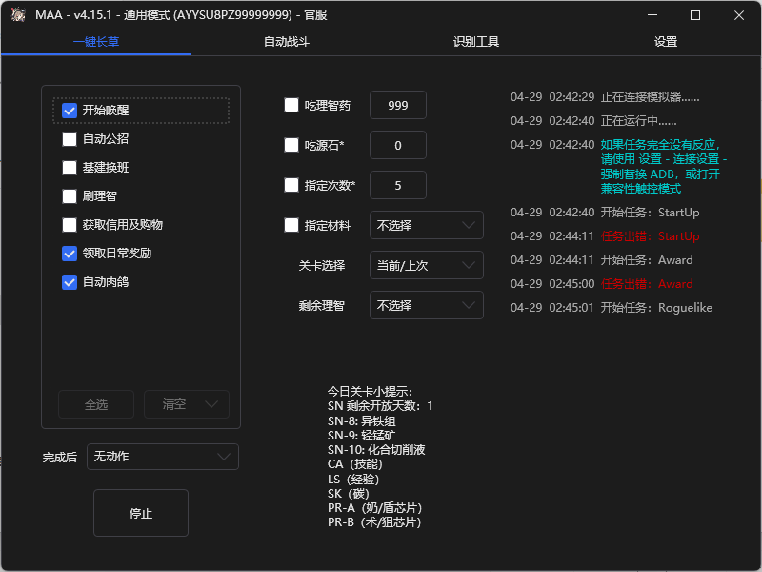
Task: Open the 识别工具 tab
Action: (475, 42)
